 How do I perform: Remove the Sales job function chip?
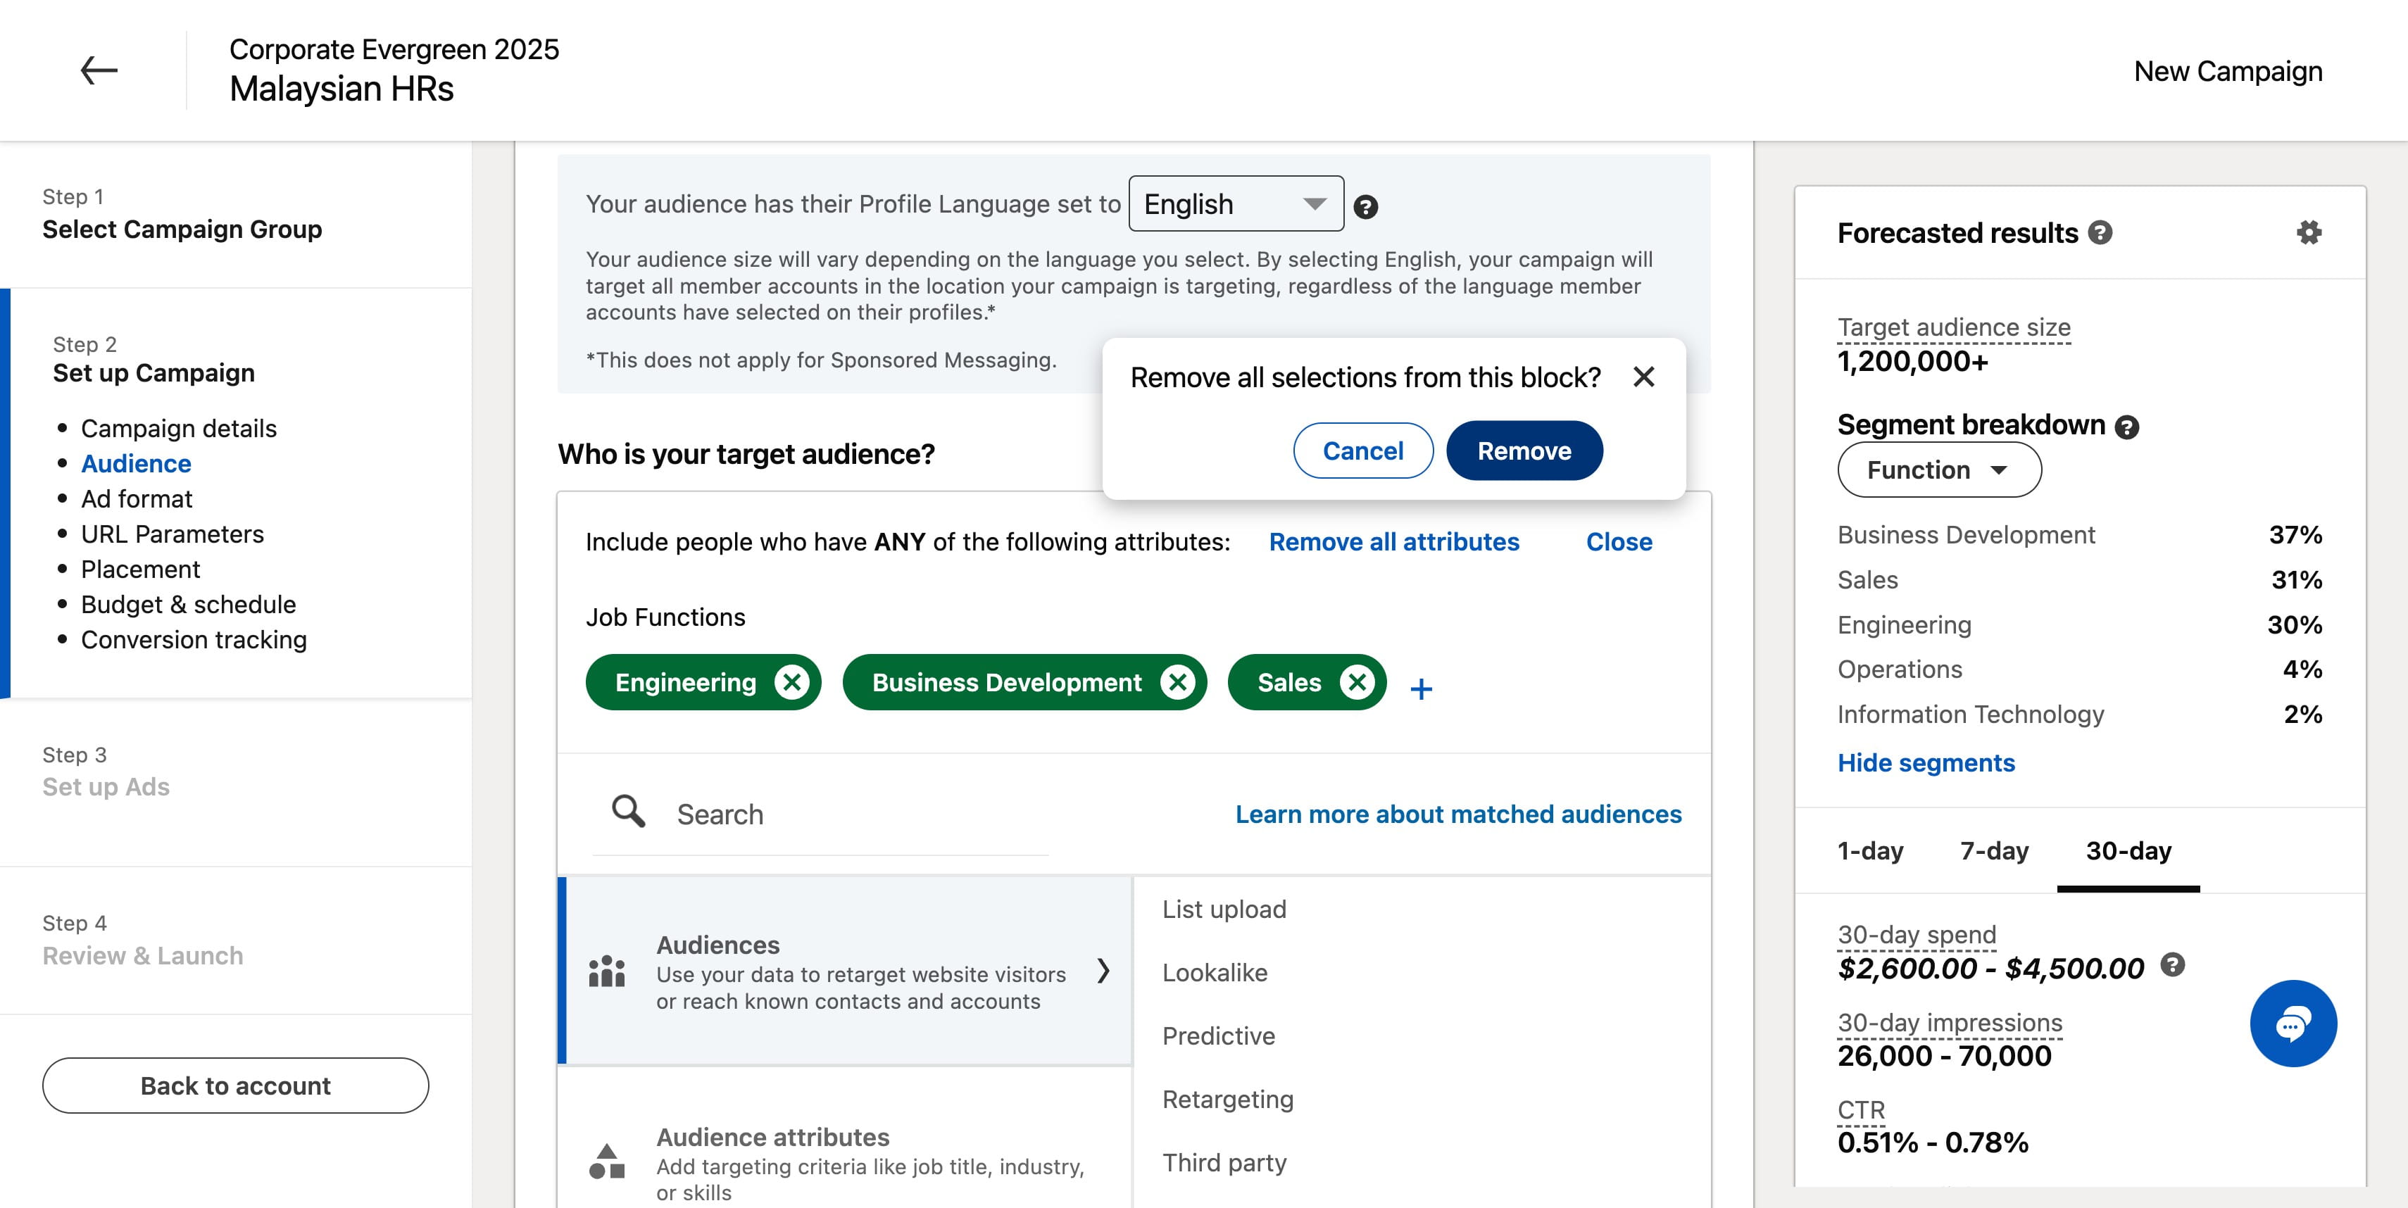click(x=1356, y=682)
